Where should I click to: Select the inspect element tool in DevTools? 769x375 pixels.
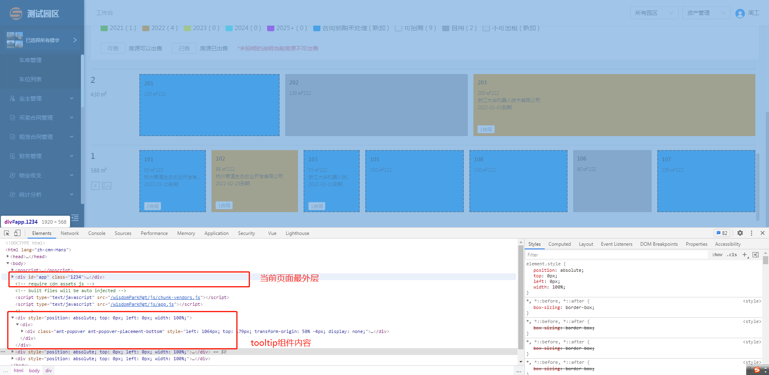pos(6,233)
